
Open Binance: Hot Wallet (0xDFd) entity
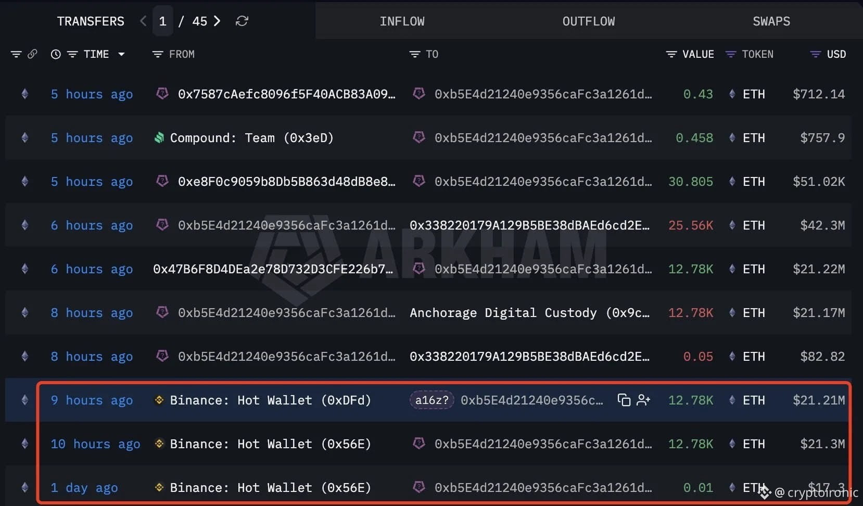click(x=271, y=400)
